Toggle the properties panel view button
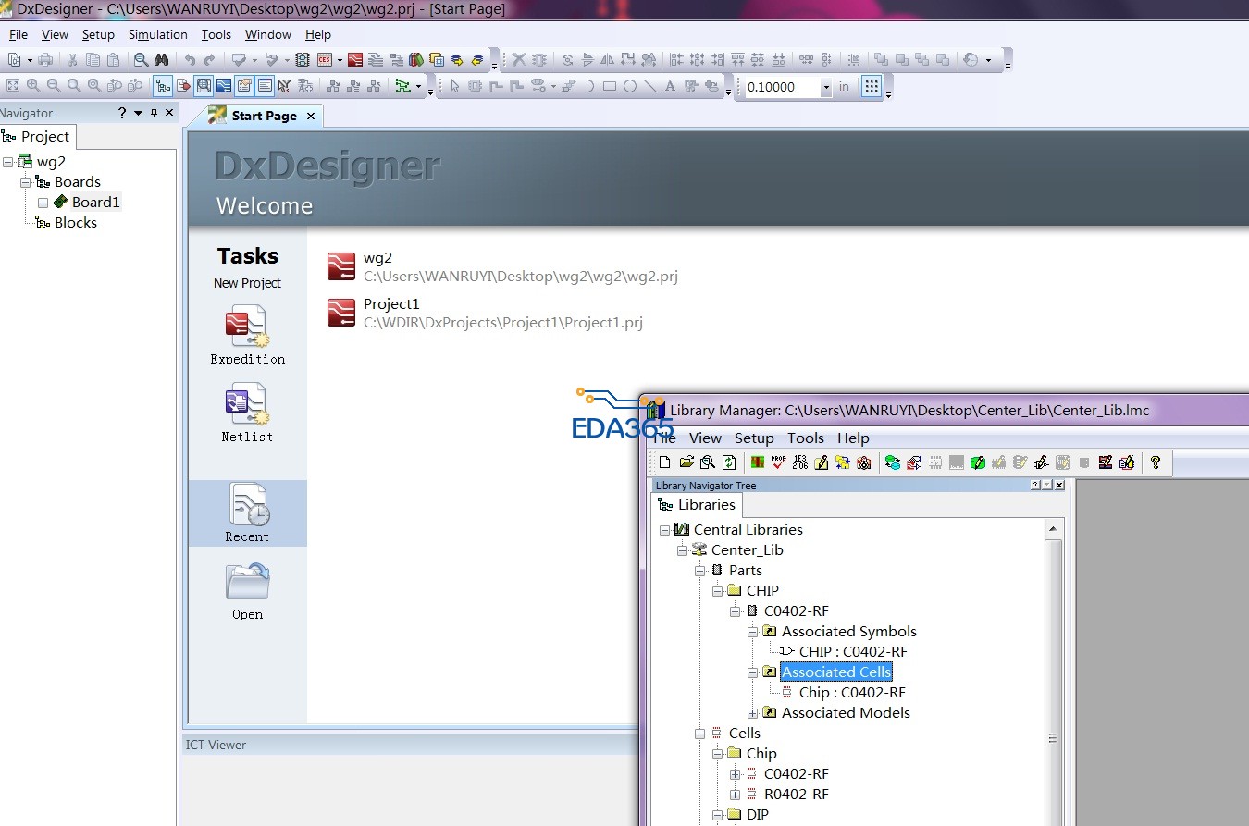This screenshot has width=1249, height=826. [x=244, y=86]
